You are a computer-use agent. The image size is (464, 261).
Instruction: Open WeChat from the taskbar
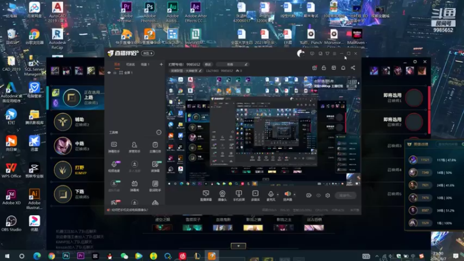124,256
